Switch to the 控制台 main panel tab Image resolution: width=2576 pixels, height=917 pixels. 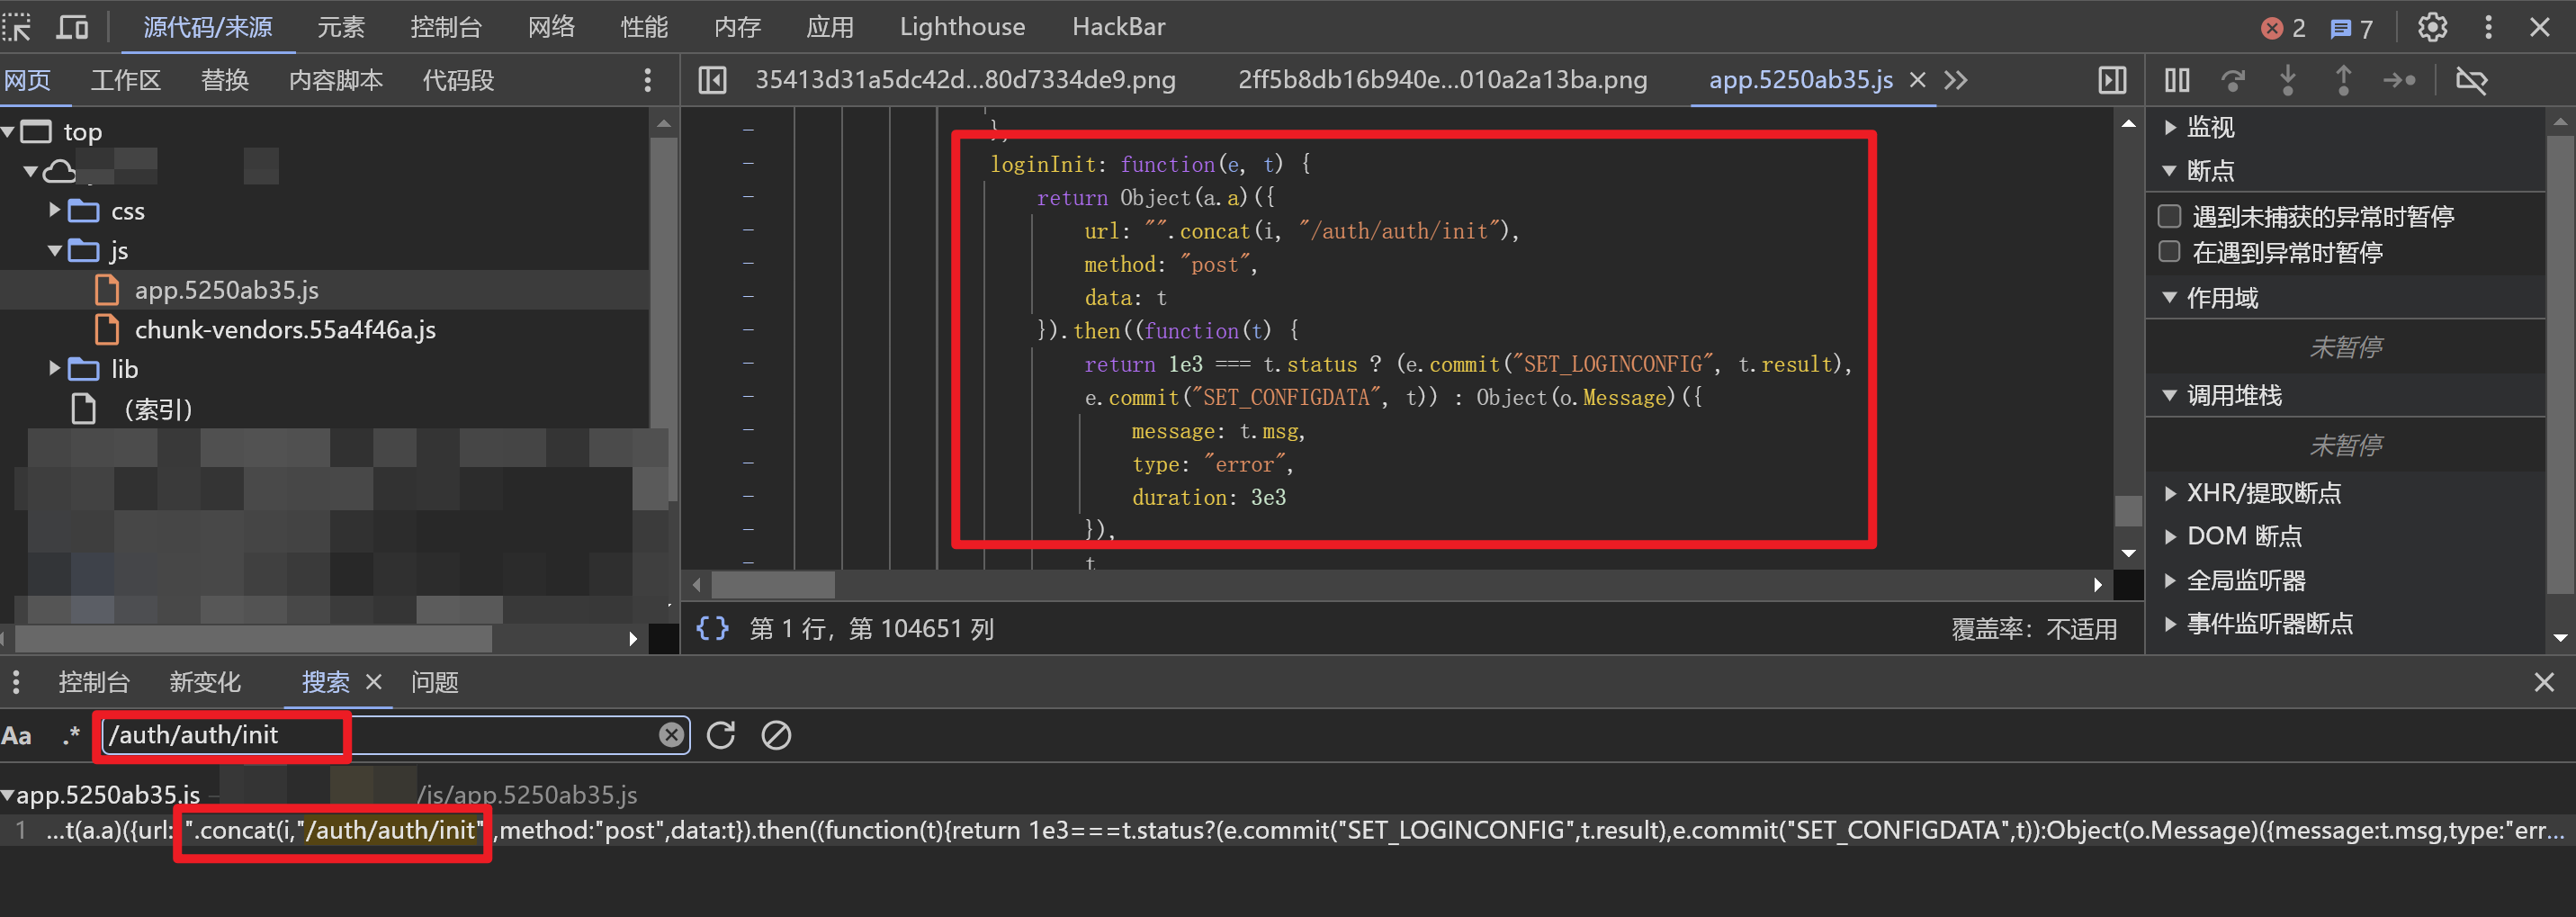446,27
